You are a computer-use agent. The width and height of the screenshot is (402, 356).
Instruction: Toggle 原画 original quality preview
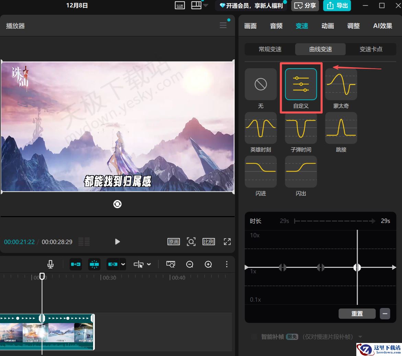[x=174, y=242]
